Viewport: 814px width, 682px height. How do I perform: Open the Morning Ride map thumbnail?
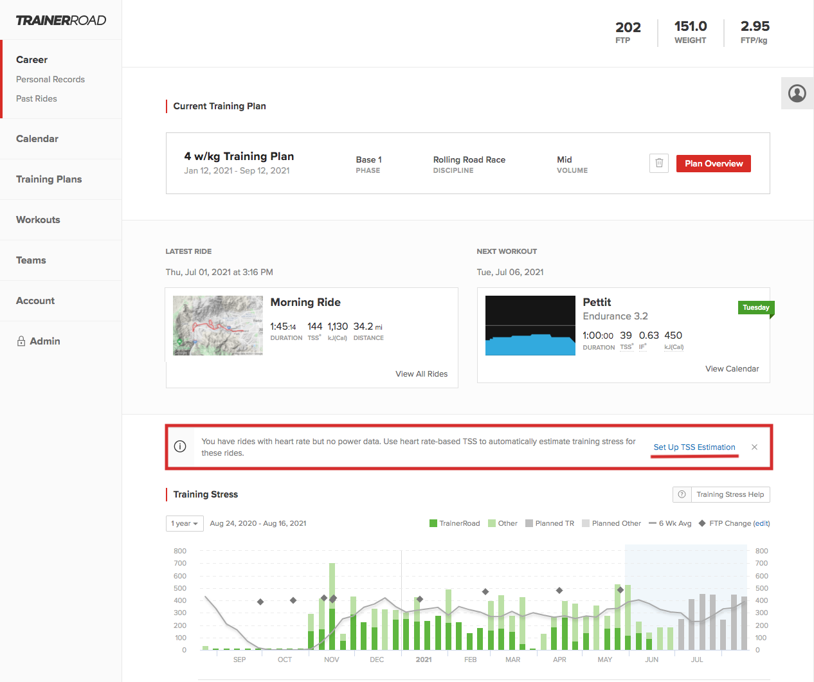(x=218, y=325)
